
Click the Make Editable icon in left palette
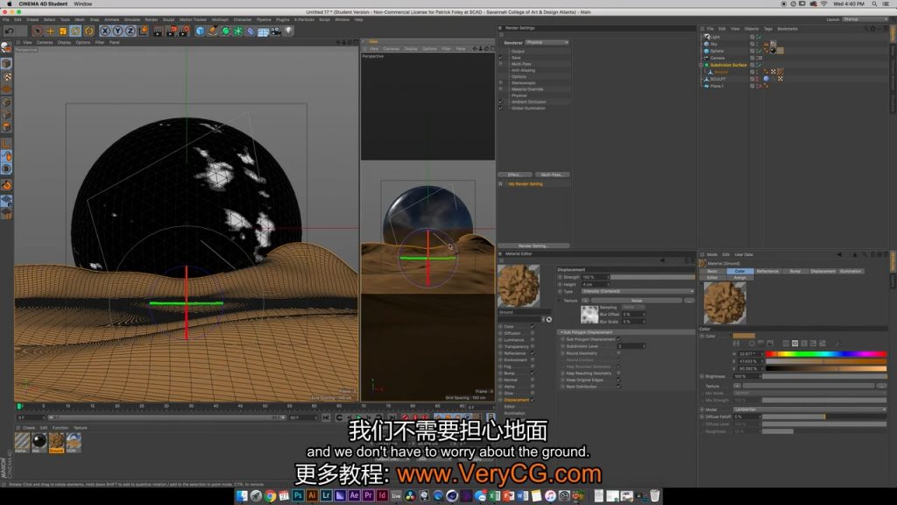click(x=6, y=48)
